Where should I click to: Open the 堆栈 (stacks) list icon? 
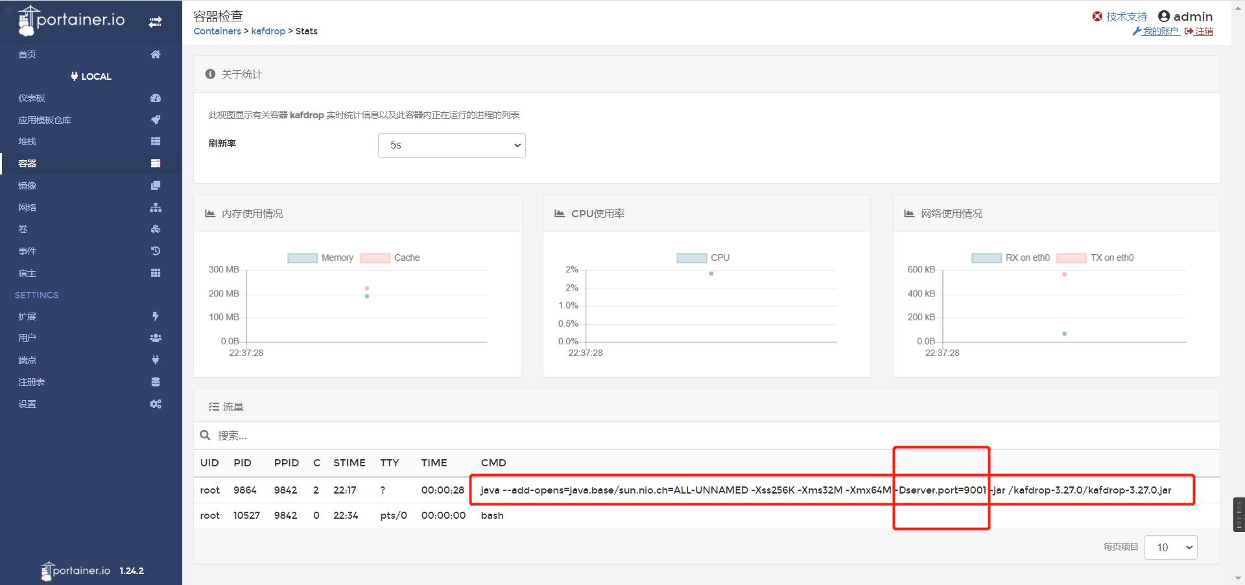(155, 141)
